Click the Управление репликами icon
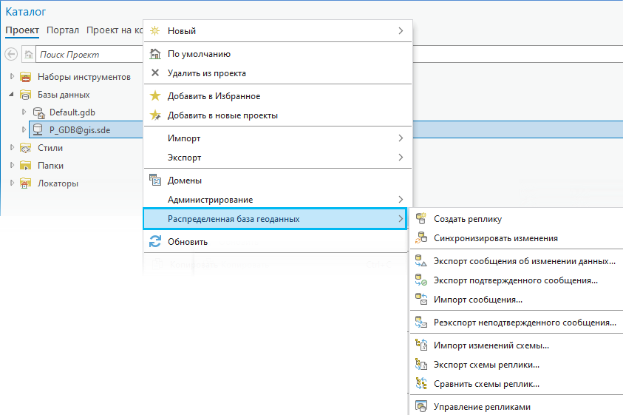Image resolution: width=623 pixels, height=415 pixels. coord(421,407)
